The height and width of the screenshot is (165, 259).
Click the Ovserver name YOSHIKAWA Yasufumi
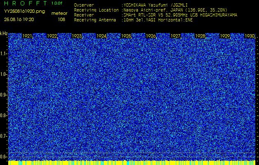pyautogui.click(x=156, y=5)
